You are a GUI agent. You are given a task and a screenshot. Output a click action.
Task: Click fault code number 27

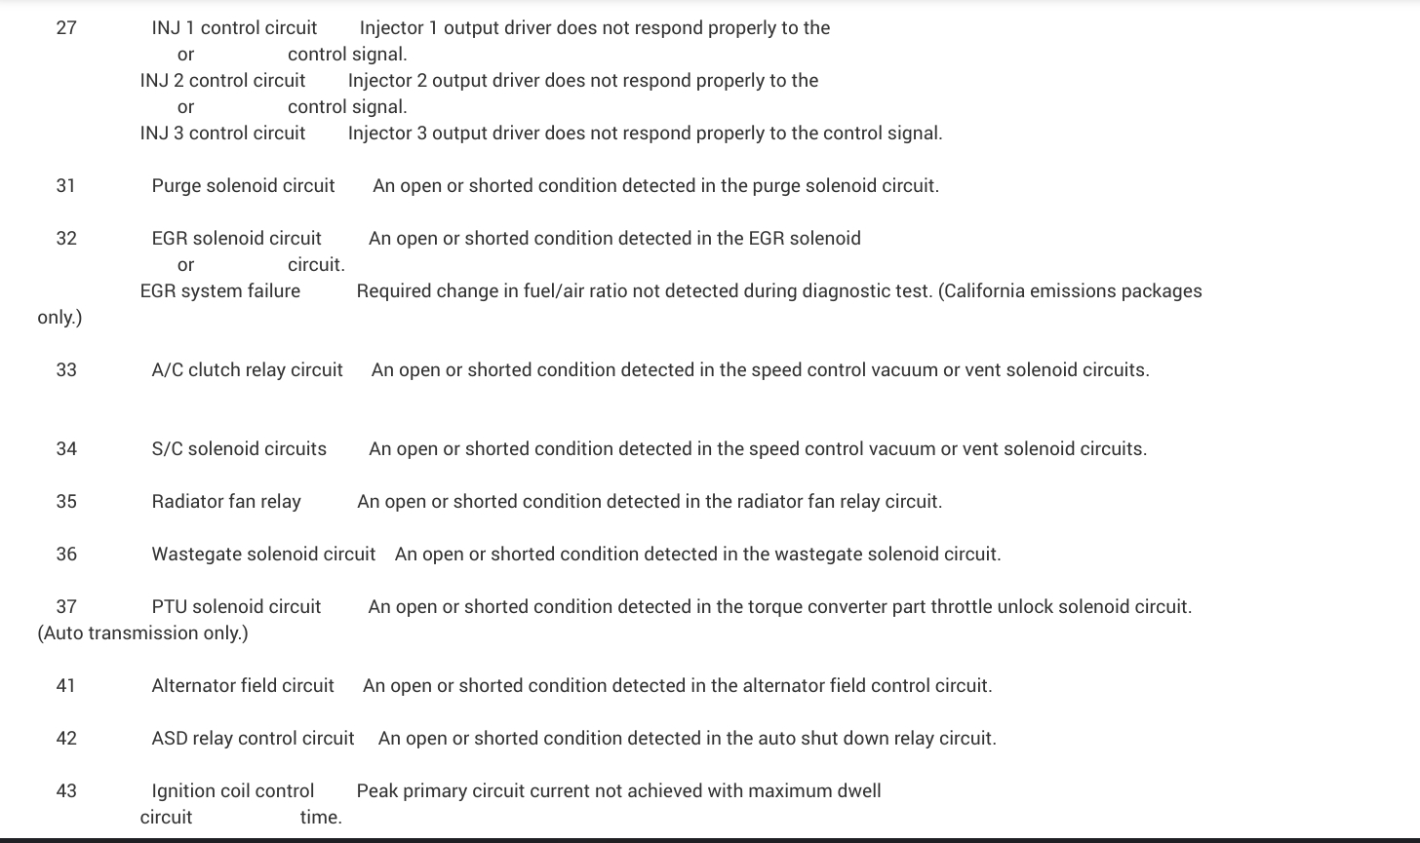66,28
